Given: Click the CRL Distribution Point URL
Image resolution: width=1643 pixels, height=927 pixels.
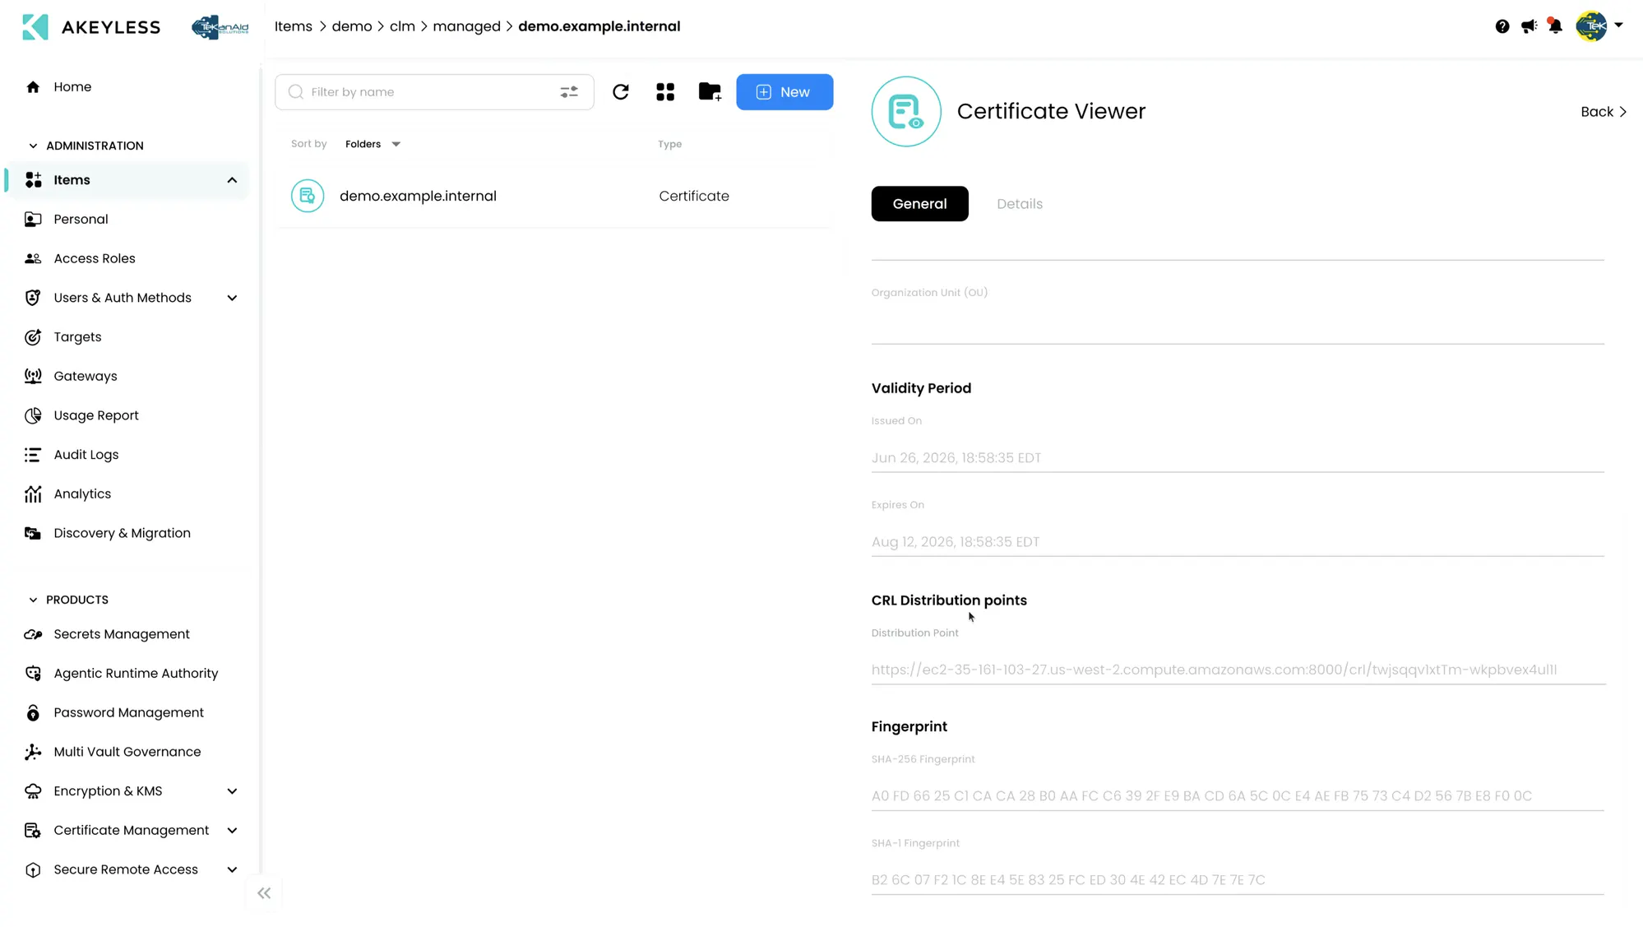Looking at the screenshot, I should pos(1214,670).
